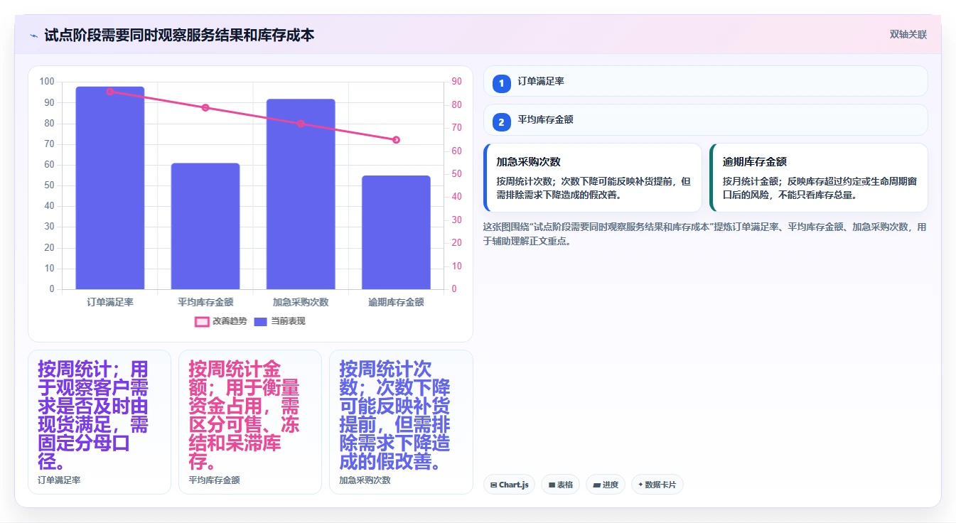Click the x-axis label 订单满足率
This screenshot has height=523, width=956.
110,302
